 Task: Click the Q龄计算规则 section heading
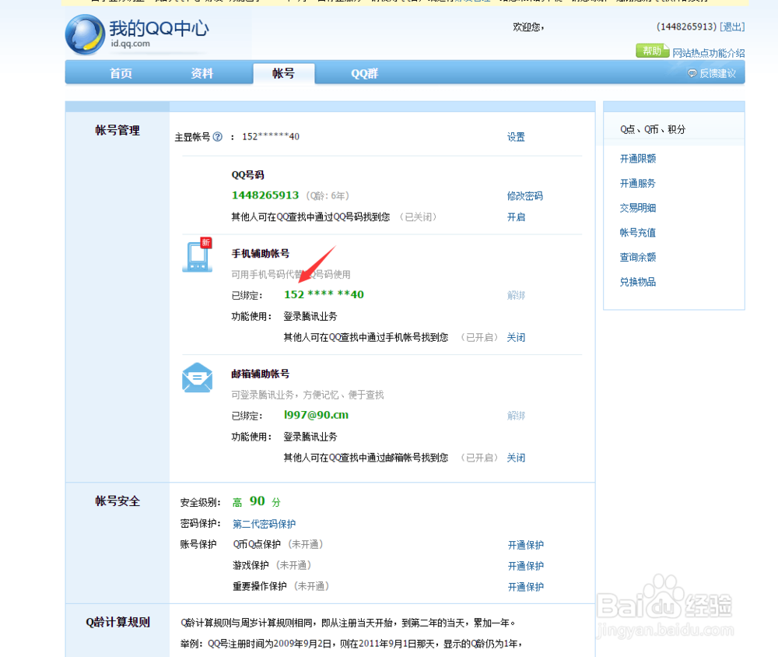[x=117, y=622]
